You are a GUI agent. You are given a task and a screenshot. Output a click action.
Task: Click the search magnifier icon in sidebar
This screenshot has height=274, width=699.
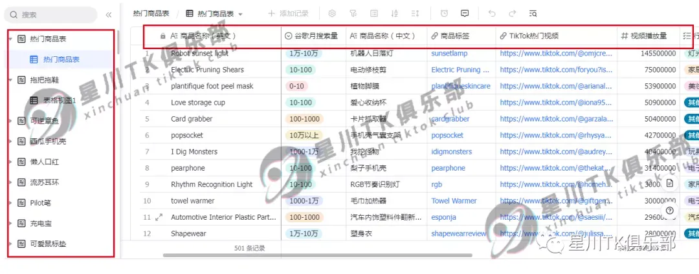(x=14, y=15)
